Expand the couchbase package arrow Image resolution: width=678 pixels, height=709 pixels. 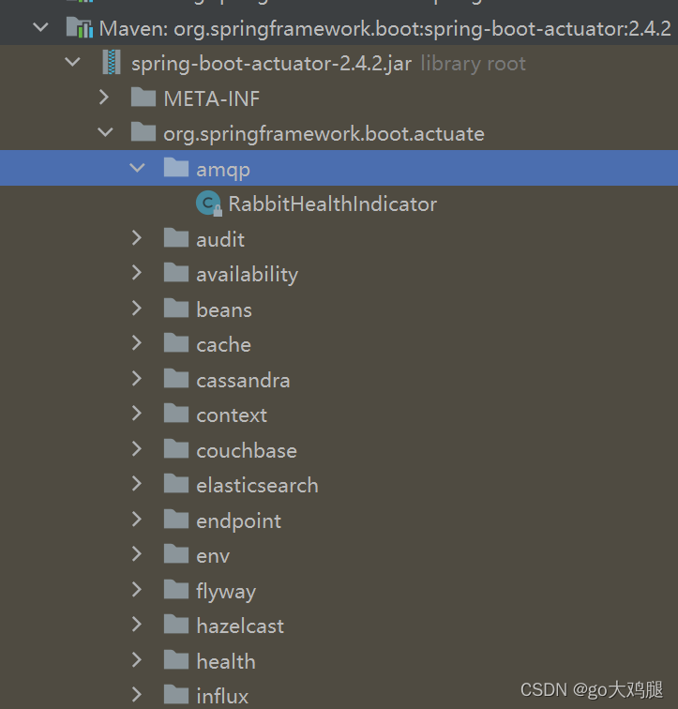point(137,448)
